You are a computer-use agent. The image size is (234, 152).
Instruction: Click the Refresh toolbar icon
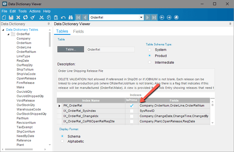tap(25, 18)
